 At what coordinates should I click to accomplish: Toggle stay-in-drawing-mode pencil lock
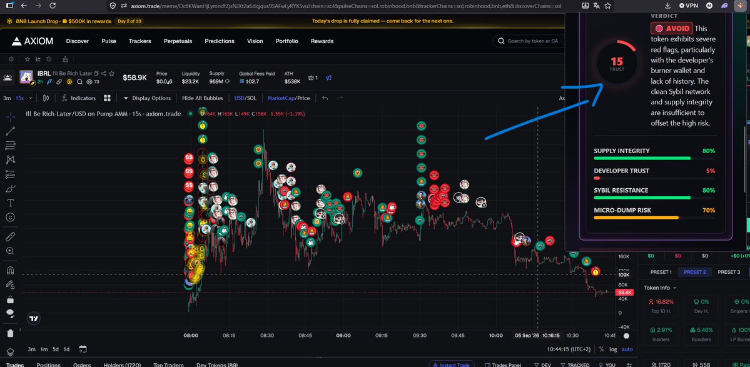[x=10, y=285]
